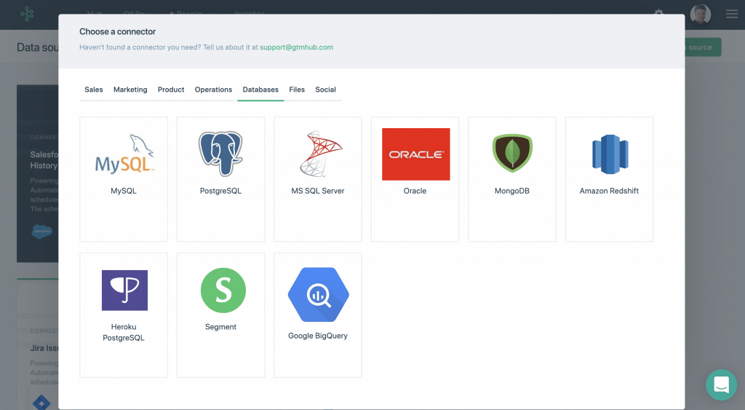Choose the MongoDB leaf logo
The width and height of the screenshot is (745, 410).
tap(512, 153)
